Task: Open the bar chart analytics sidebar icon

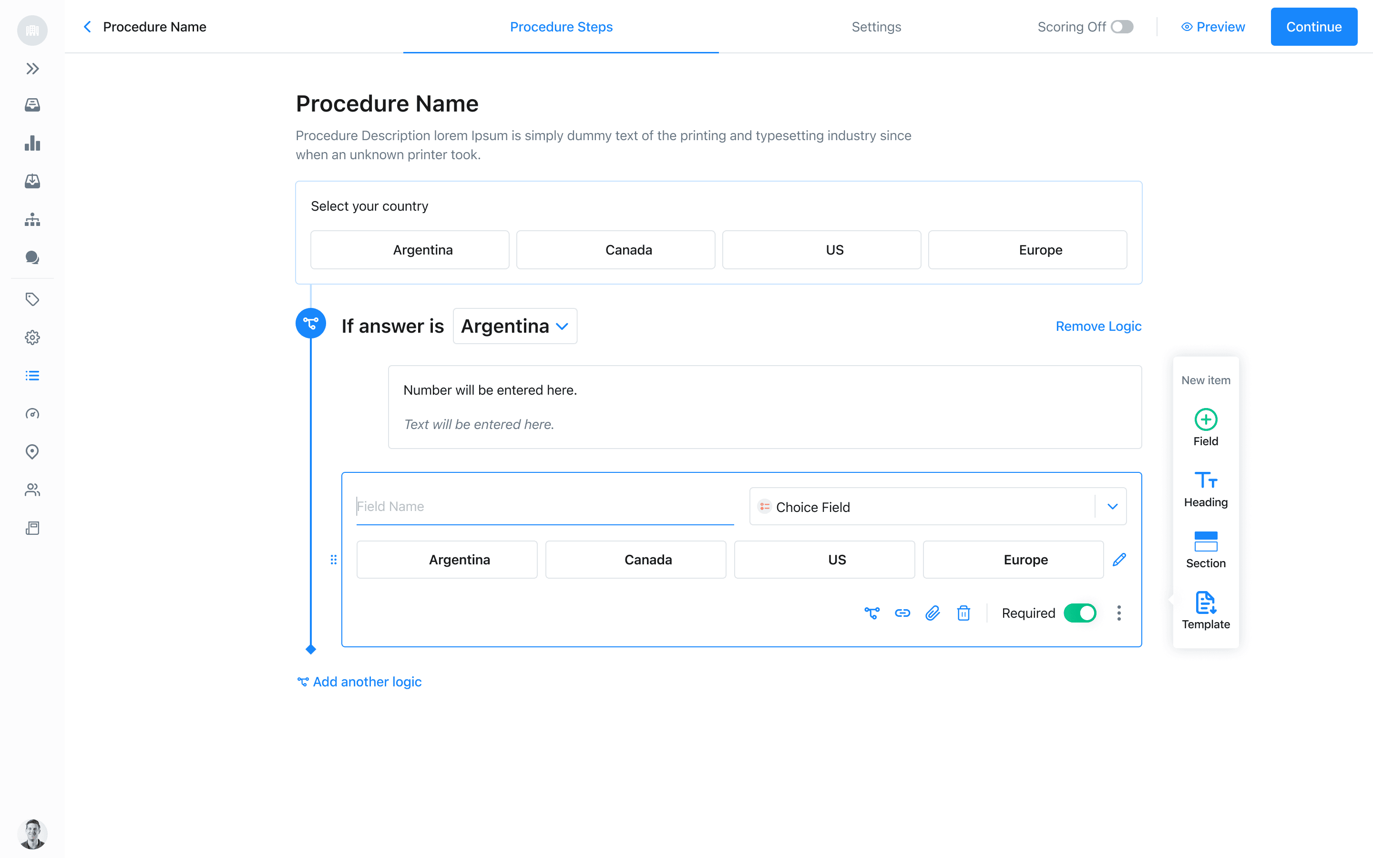Action: (x=32, y=143)
